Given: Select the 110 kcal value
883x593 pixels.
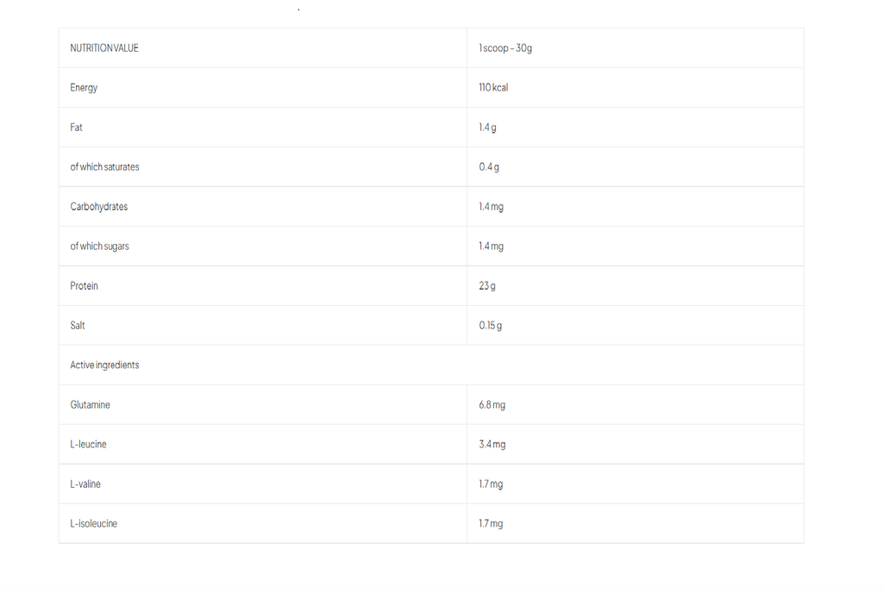Looking at the screenshot, I should pyautogui.click(x=493, y=87).
